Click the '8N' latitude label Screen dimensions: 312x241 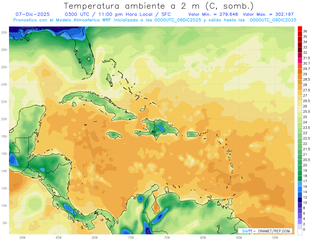click(x=5, y=223)
